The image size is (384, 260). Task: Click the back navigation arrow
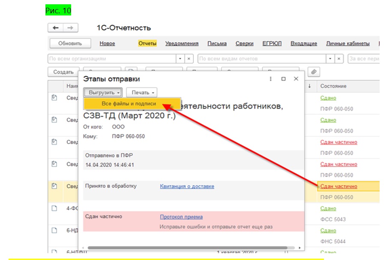pos(55,28)
